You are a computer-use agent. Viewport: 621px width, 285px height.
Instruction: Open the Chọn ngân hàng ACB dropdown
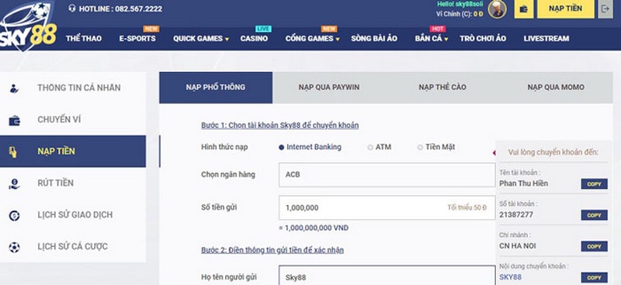point(387,175)
